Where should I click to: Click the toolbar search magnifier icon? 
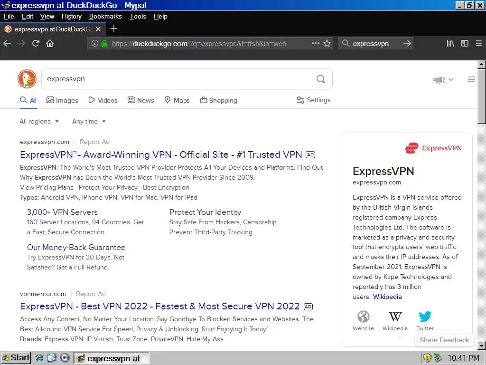point(346,43)
